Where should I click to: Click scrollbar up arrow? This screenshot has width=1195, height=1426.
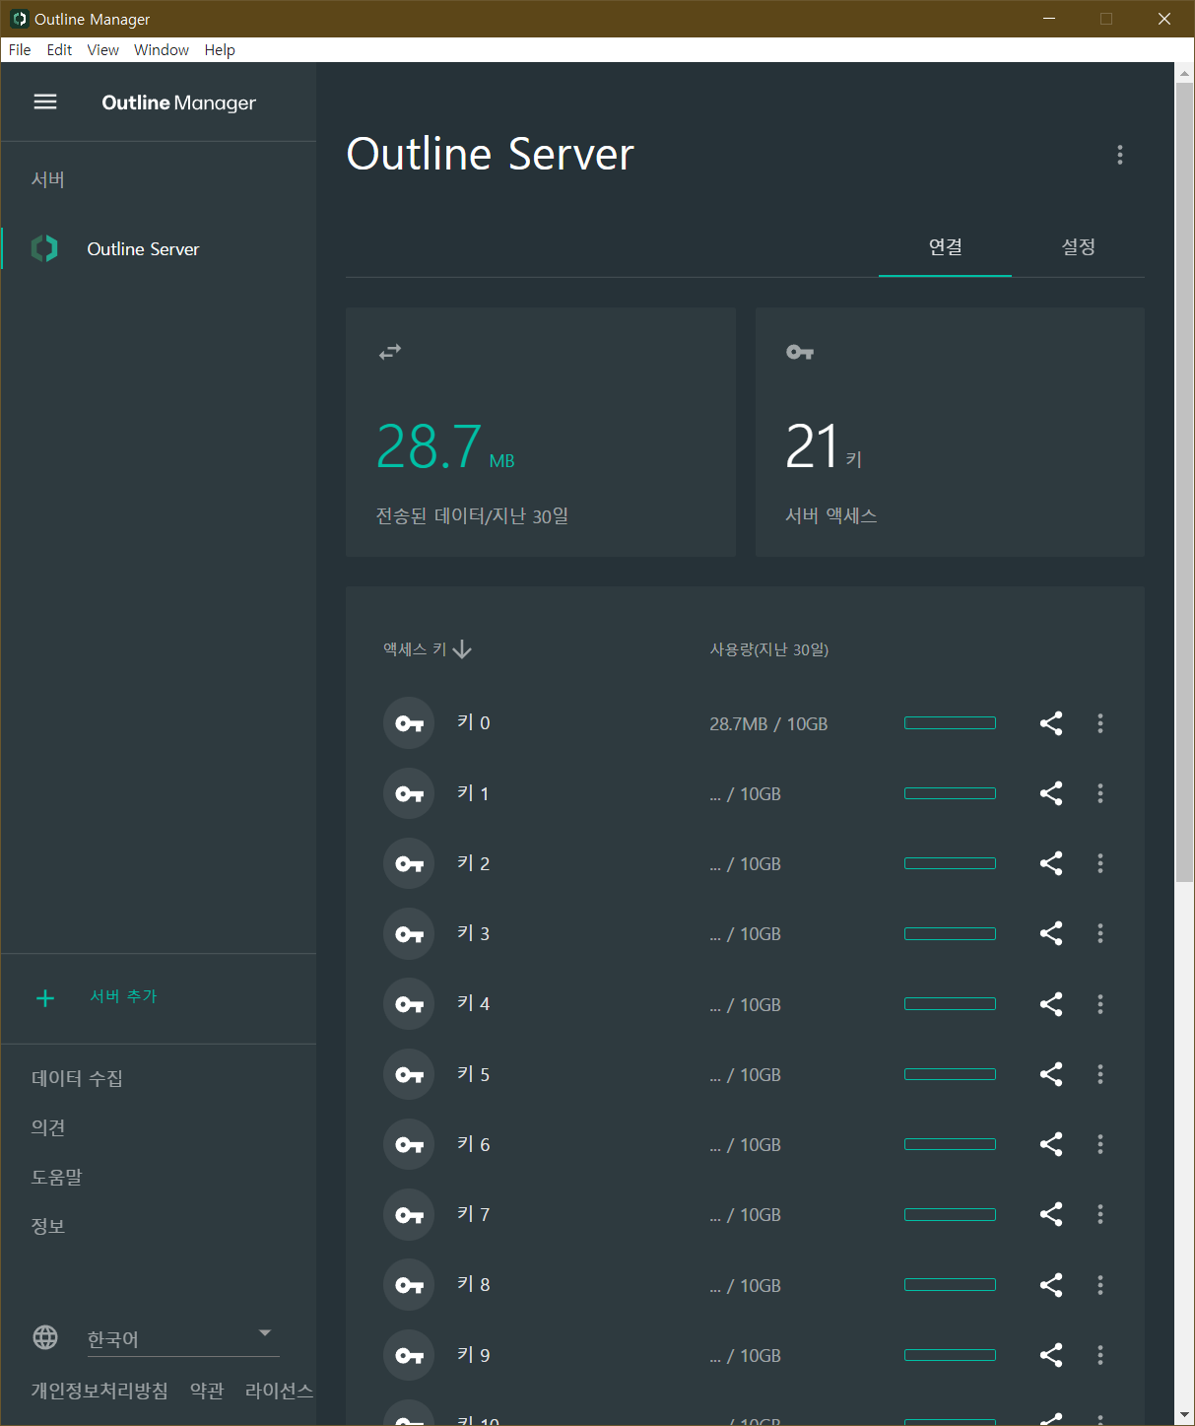point(1184,73)
